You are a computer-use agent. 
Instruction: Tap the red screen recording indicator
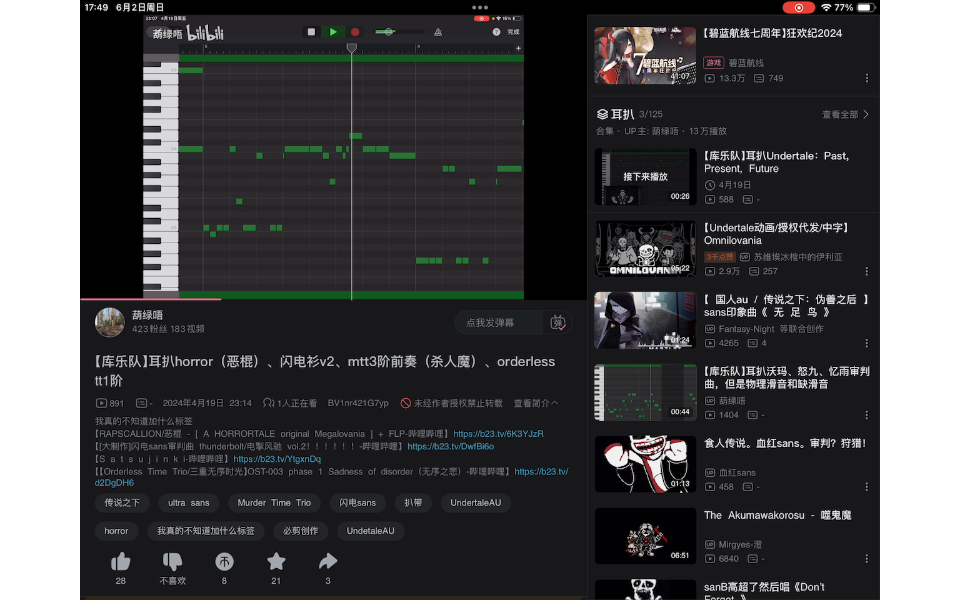[799, 7]
